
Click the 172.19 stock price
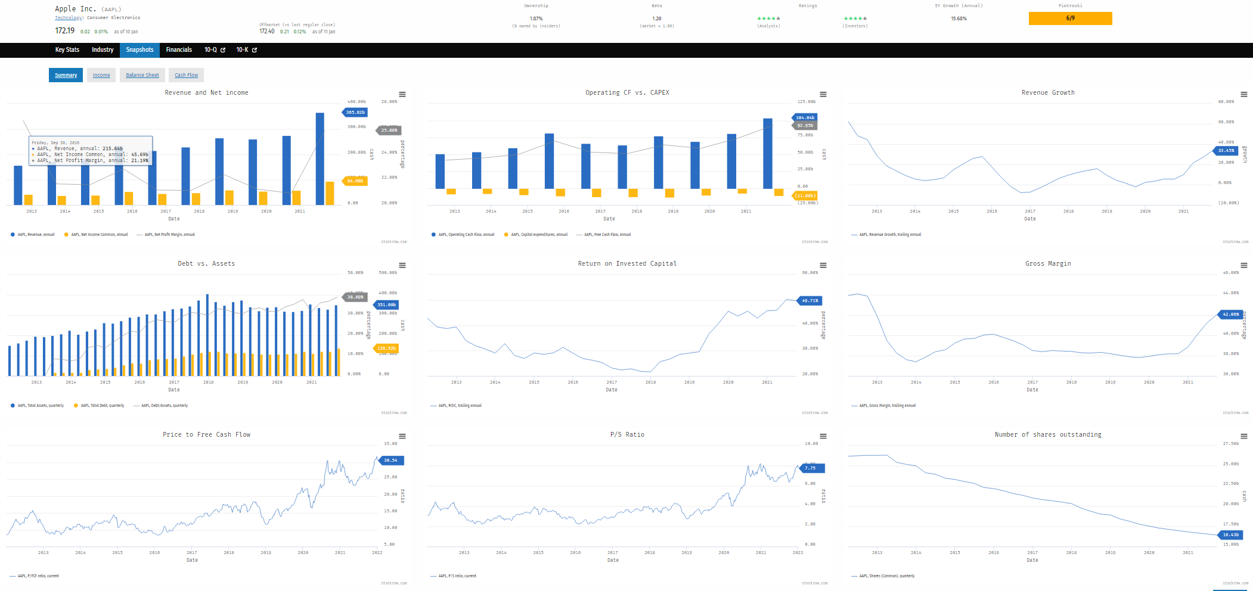pyautogui.click(x=65, y=31)
